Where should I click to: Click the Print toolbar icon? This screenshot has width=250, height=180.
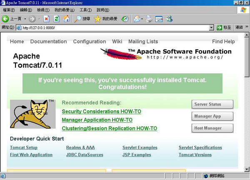pyautogui.click(x=149, y=19)
